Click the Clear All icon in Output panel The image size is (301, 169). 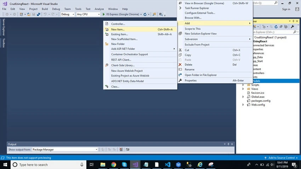121,150
